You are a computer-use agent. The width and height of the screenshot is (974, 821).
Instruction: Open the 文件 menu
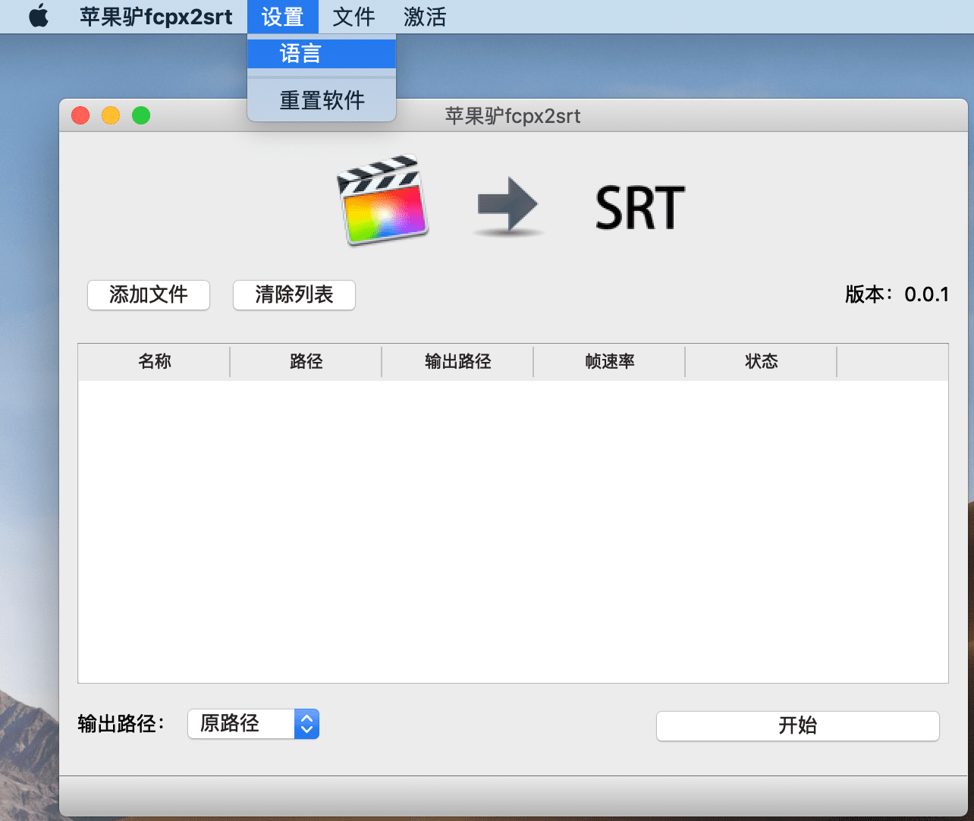pyautogui.click(x=354, y=17)
